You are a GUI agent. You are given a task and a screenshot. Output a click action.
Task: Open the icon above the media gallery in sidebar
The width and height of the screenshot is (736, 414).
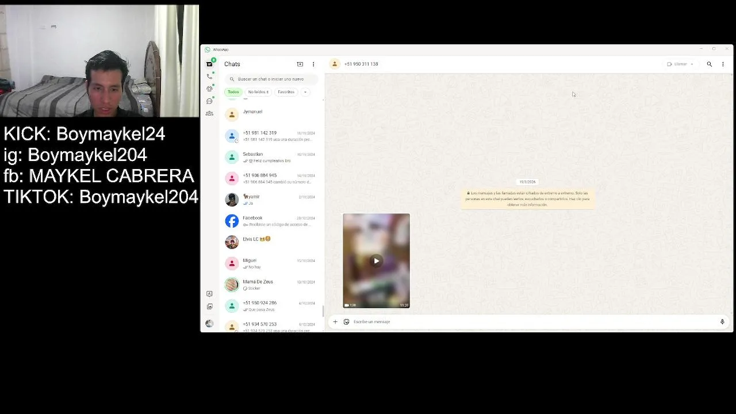click(209, 294)
